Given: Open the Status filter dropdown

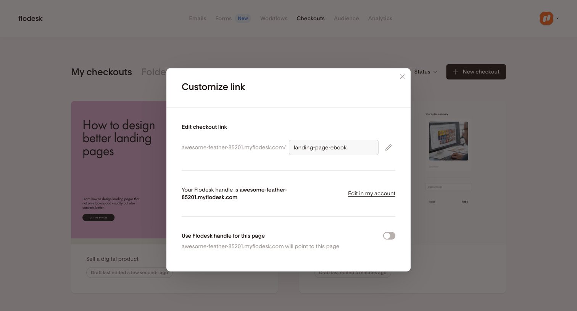Looking at the screenshot, I should click(x=425, y=72).
